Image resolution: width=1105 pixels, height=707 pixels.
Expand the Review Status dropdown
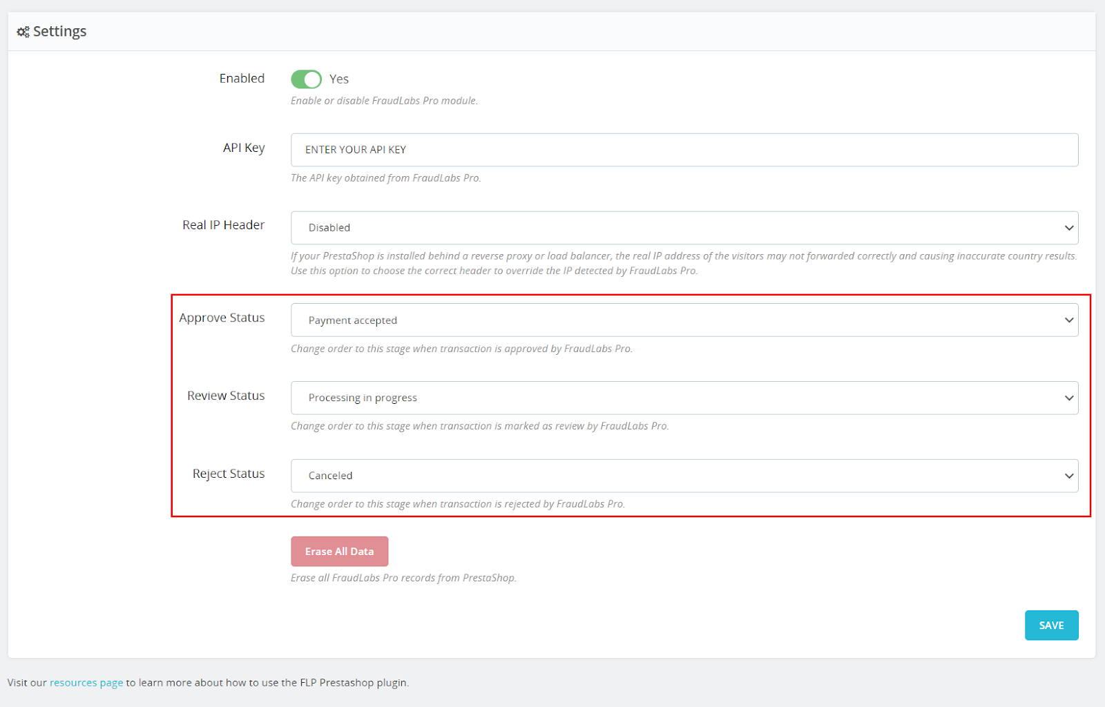pos(684,398)
